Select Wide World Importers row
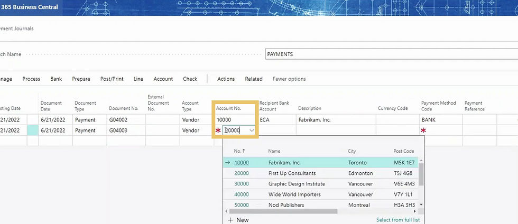 pos(320,194)
